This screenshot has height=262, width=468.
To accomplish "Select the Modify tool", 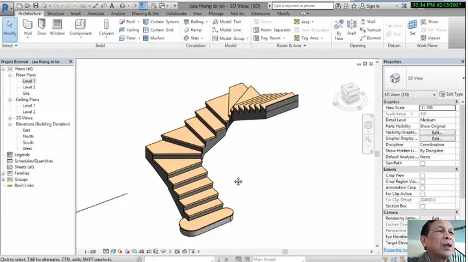I will pos(10,29).
